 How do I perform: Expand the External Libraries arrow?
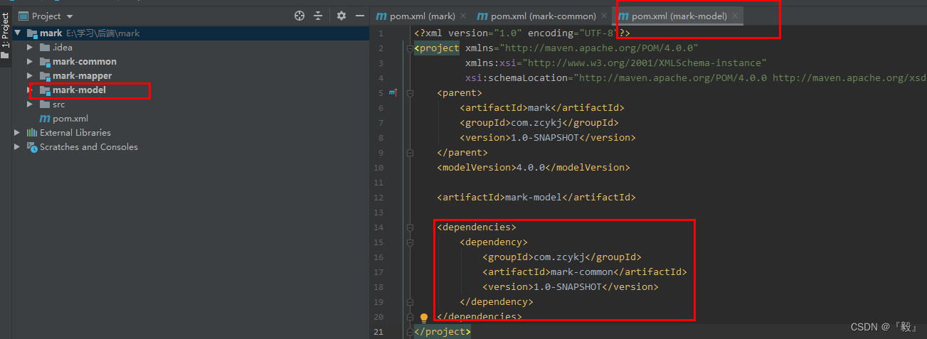(x=18, y=133)
